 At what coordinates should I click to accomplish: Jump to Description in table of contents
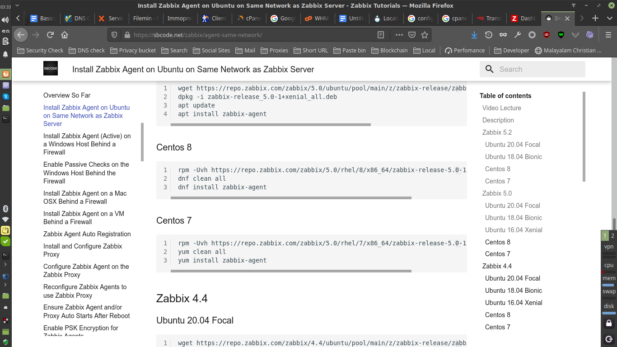pyautogui.click(x=498, y=120)
